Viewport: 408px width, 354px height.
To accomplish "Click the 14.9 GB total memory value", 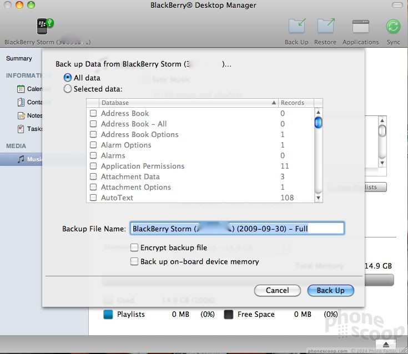I will (x=379, y=266).
